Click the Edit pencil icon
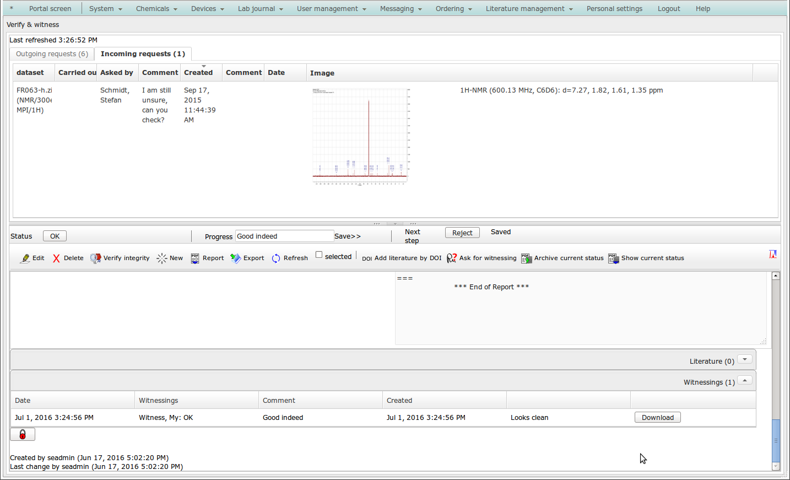The height and width of the screenshot is (480, 790). click(25, 258)
